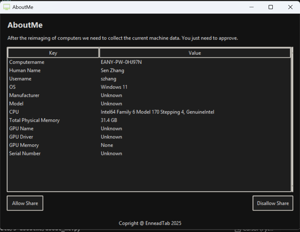
Task: Select the GPU Memory row
Action: 24,145
